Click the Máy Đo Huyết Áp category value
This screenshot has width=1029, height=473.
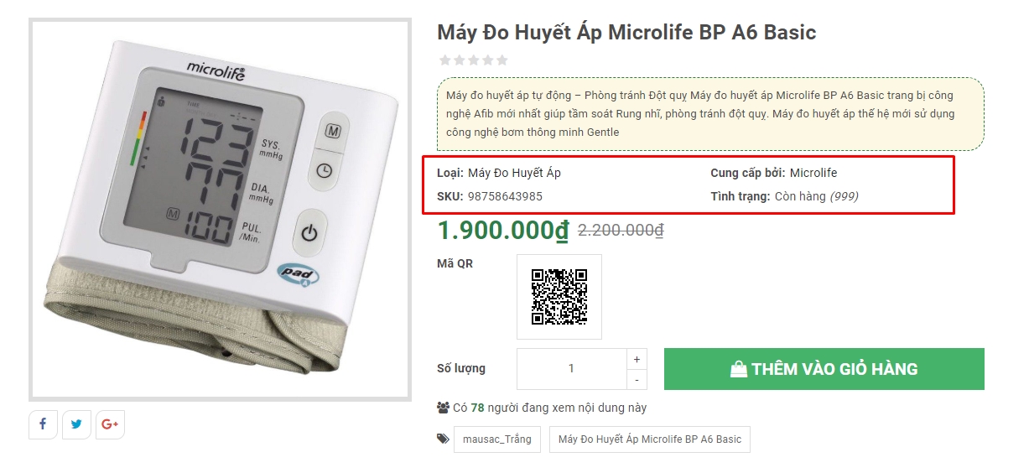pyautogui.click(x=514, y=173)
